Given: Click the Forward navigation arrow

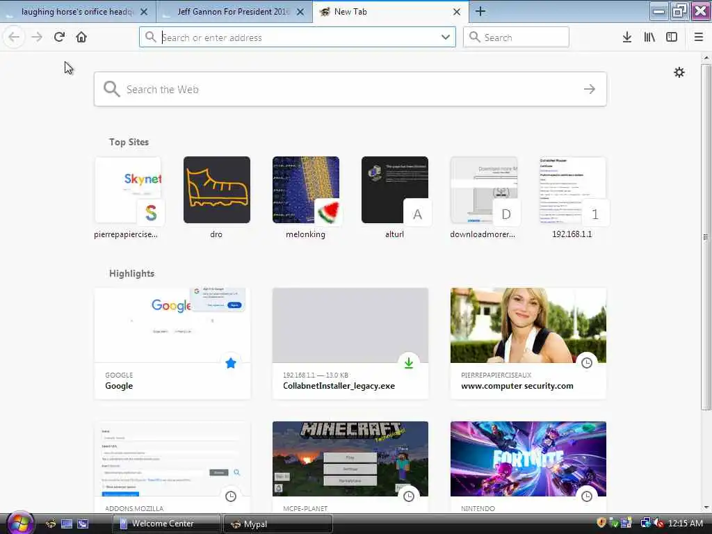Looking at the screenshot, I should click(37, 38).
